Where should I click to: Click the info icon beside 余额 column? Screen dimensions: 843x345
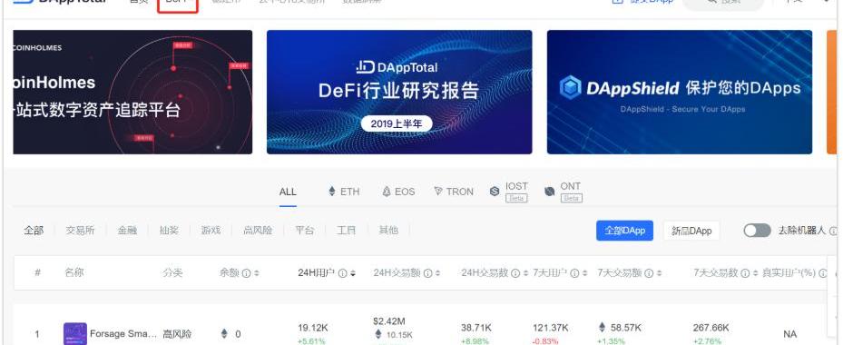click(246, 273)
